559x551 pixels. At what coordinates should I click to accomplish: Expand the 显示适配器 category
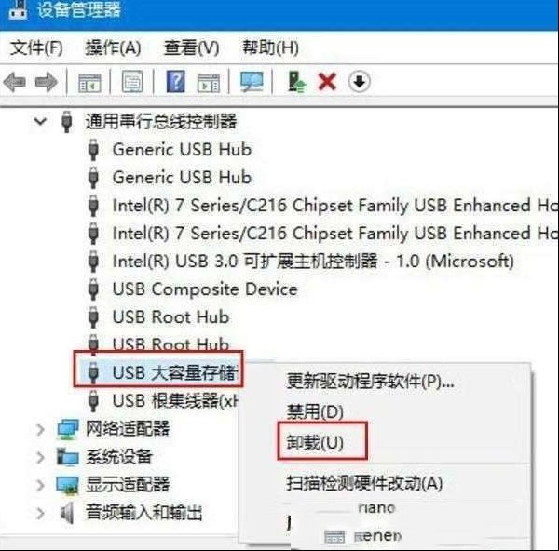(x=40, y=485)
